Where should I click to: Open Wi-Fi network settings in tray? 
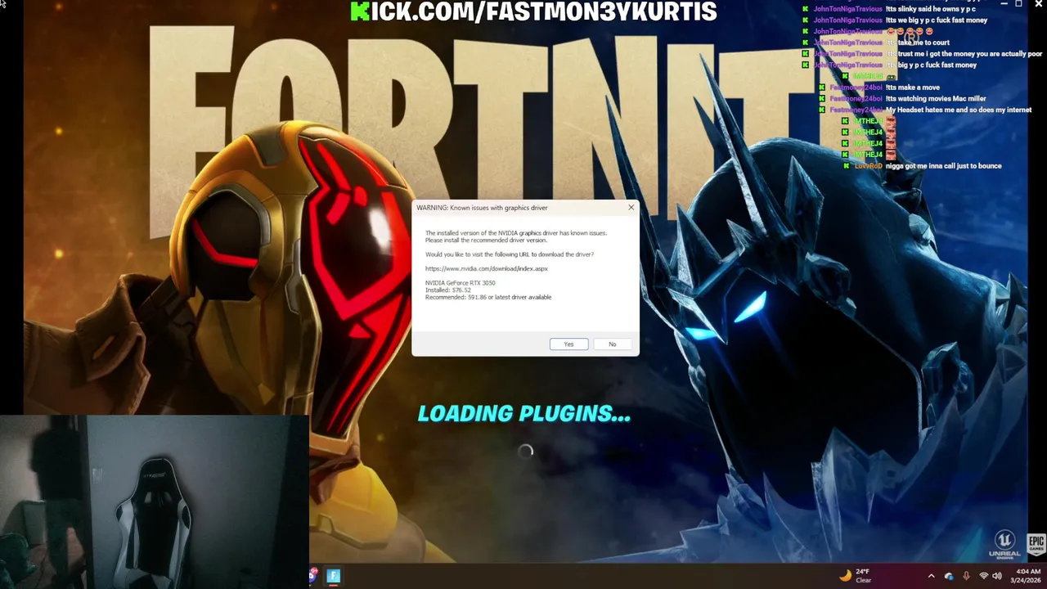(x=983, y=576)
